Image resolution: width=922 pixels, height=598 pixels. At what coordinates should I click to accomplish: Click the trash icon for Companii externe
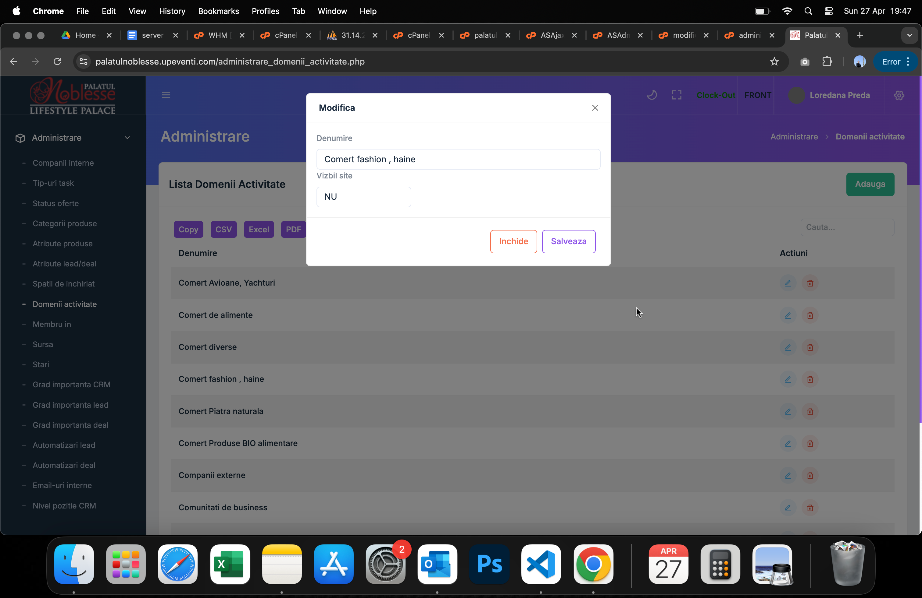click(x=810, y=475)
